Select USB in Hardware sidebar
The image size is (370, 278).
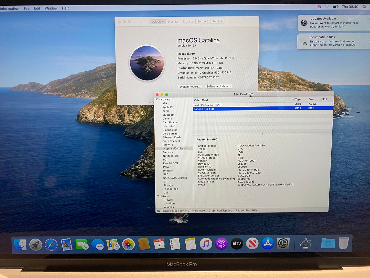coord(166,193)
